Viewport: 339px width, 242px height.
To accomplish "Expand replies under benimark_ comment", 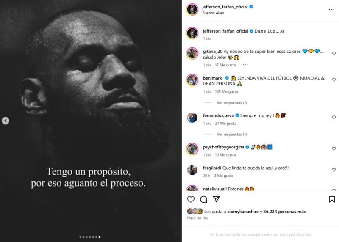I will click(x=231, y=103).
